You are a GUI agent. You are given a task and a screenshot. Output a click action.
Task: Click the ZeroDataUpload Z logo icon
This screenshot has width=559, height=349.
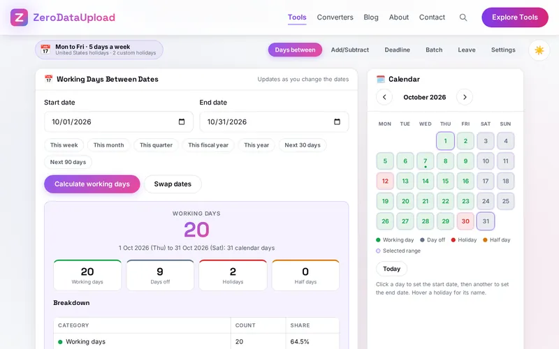point(19,17)
